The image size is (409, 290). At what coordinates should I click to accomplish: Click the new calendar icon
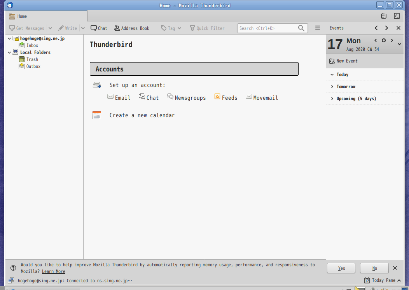(x=97, y=115)
